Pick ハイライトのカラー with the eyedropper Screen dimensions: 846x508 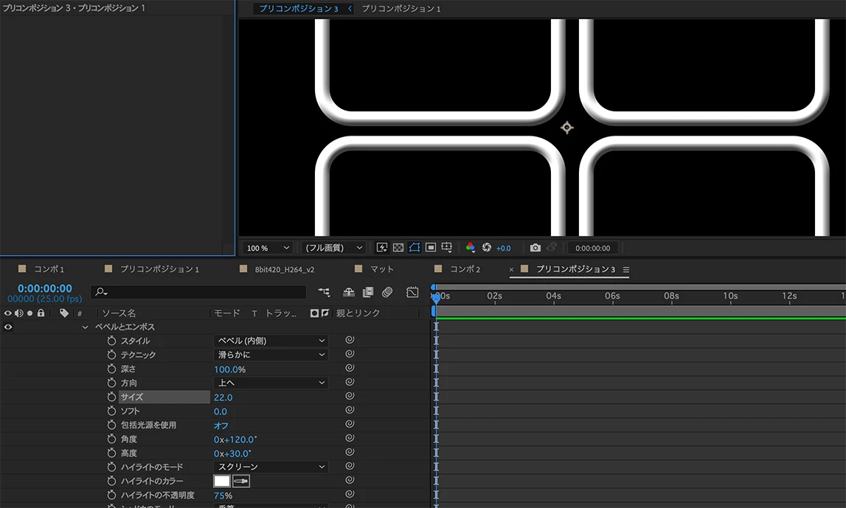[x=241, y=481]
